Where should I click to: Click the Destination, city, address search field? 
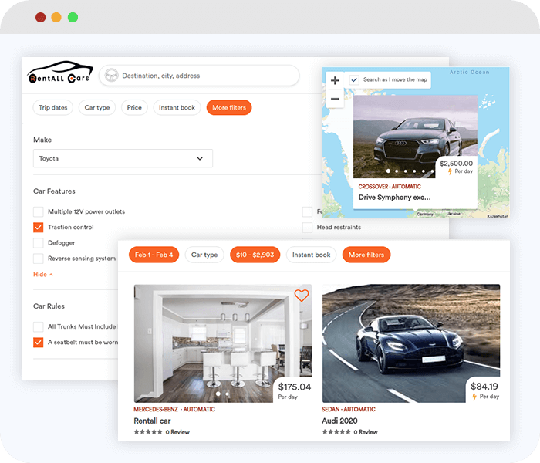pos(199,76)
